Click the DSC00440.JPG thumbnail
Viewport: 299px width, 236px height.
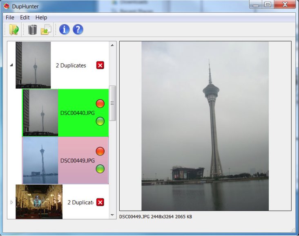point(40,113)
